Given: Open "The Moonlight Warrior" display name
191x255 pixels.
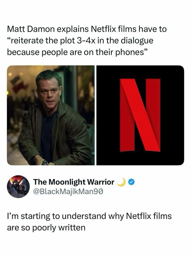Looking at the screenshot, I should [74, 182].
